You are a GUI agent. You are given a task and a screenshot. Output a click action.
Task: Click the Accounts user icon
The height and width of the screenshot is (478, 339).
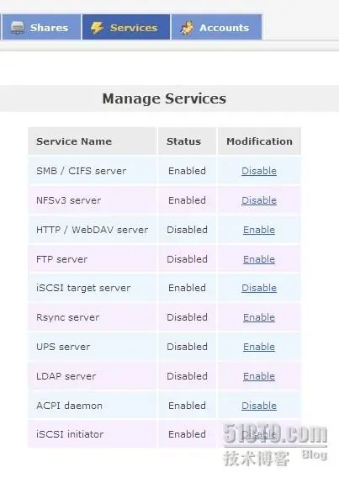coord(187,28)
